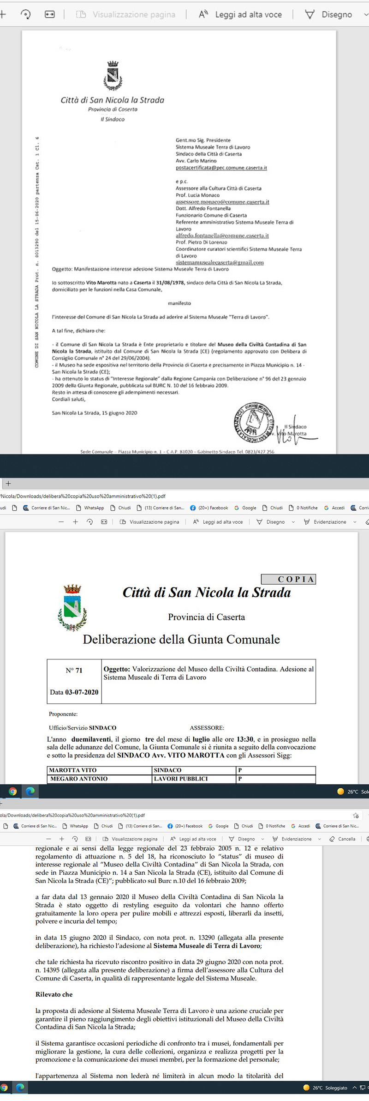Click the address bar above the Deliberazione title page
The width and height of the screenshot is (369, 1101).
[x=184, y=496]
